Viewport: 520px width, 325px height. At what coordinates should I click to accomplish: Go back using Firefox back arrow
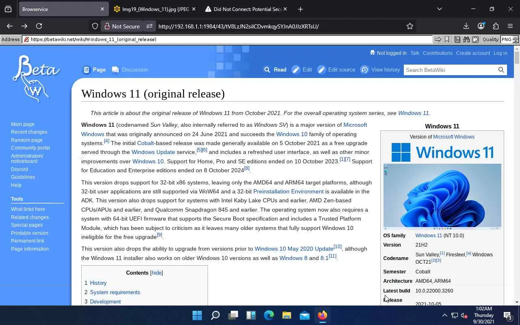click(10, 26)
